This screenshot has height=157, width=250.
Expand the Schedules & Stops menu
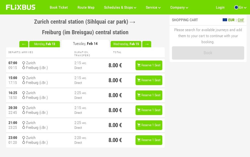click(x=120, y=8)
